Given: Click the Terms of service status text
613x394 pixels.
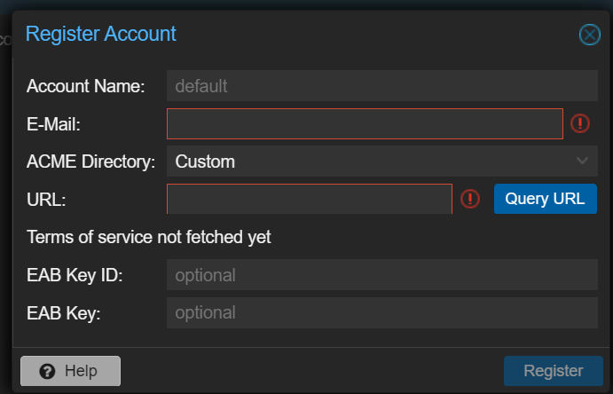Looking at the screenshot, I should (x=149, y=237).
